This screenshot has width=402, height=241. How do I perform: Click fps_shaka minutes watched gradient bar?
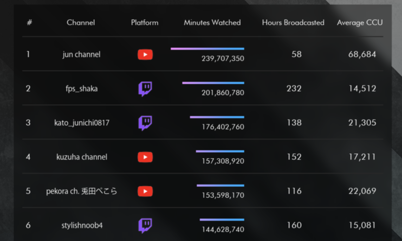click(213, 83)
